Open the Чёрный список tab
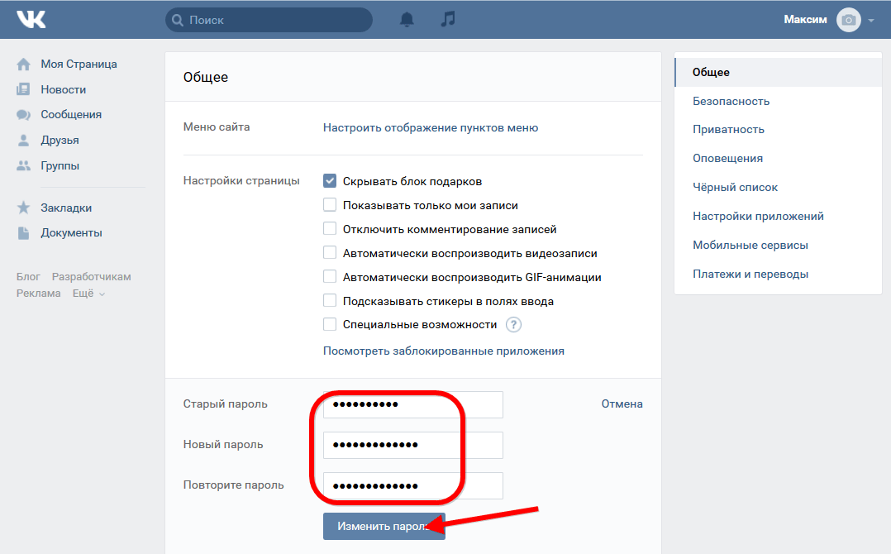 pos(778,188)
